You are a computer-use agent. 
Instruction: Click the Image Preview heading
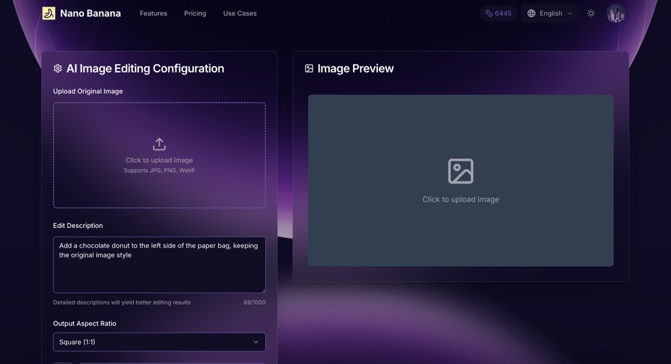356,68
